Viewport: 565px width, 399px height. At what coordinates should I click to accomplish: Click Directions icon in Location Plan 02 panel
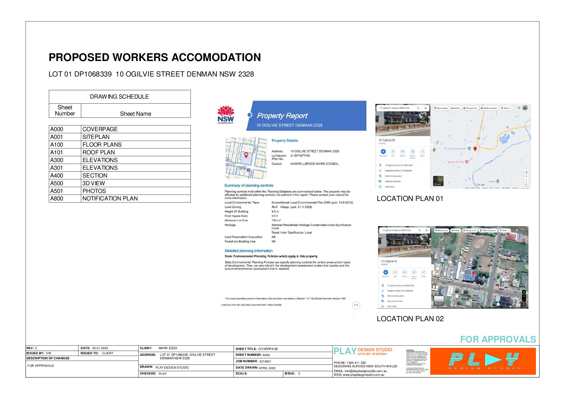click(386, 272)
